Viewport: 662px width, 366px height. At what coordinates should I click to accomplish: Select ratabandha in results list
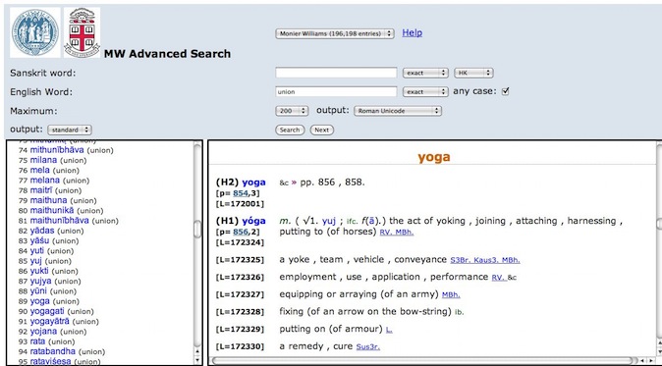point(53,351)
